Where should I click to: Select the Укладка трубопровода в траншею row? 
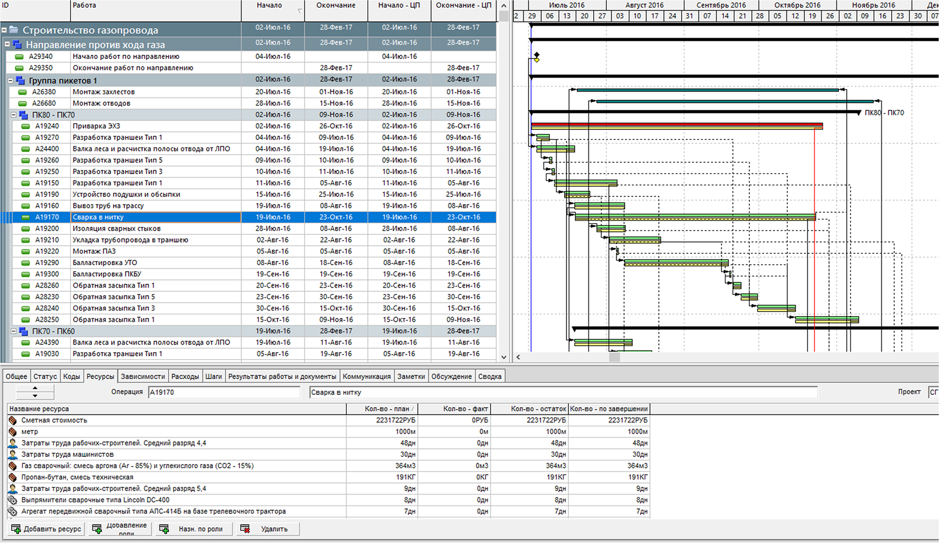pyautogui.click(x=248, y=240)
